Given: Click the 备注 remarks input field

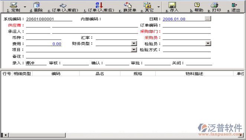Looking at the screenshot, I should (x=118, y=56).
